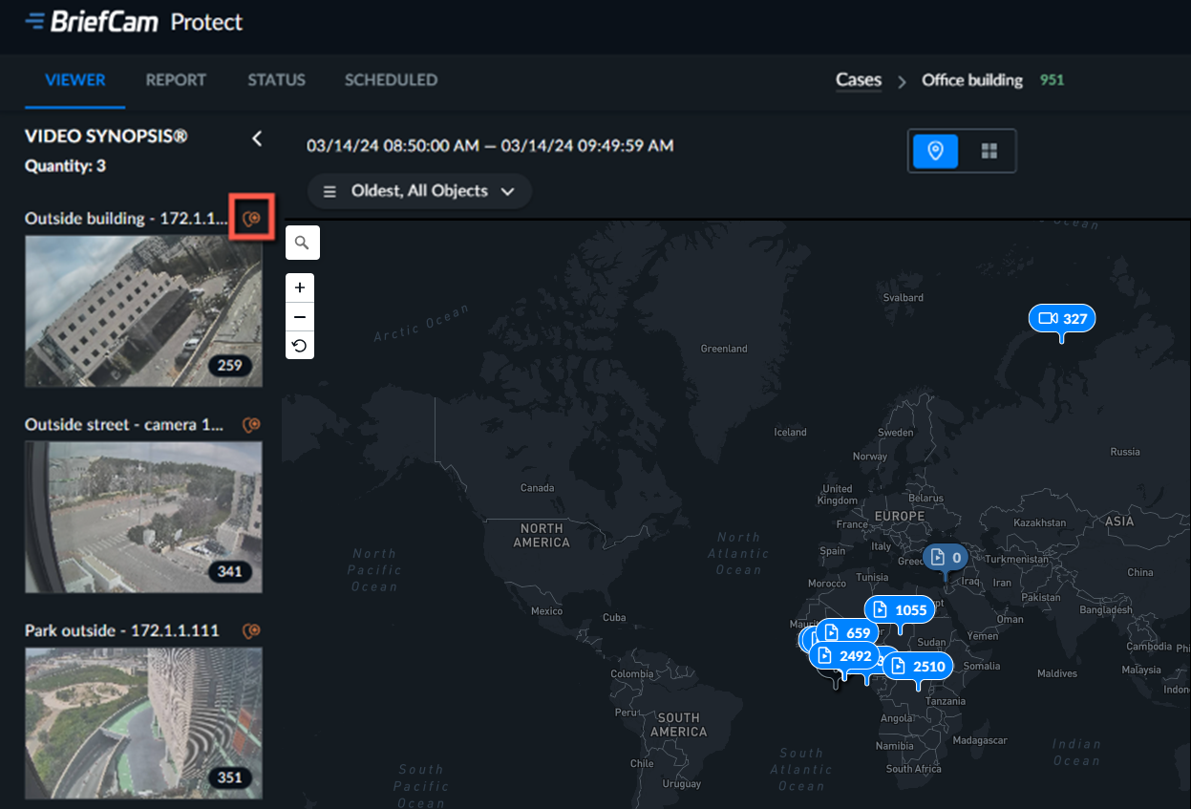This screenshot has width=1191, height=809.
Task: Open the Park outside camera thumbnail
Action: coord(143,723)
